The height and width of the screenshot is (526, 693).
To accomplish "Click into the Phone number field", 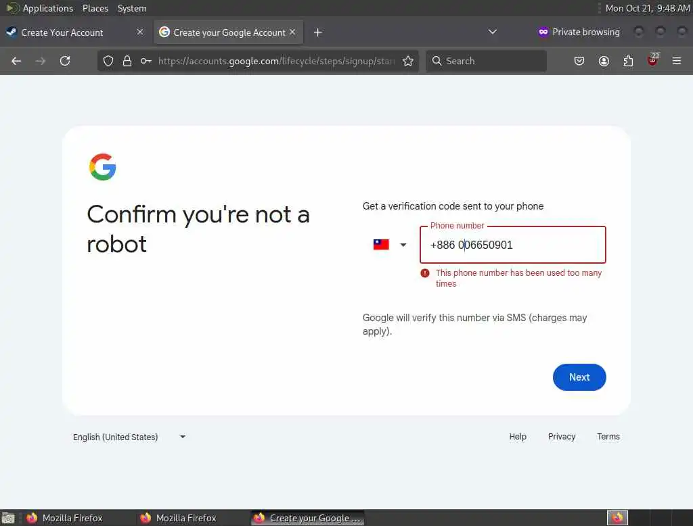I will click(x=513, y=245).
